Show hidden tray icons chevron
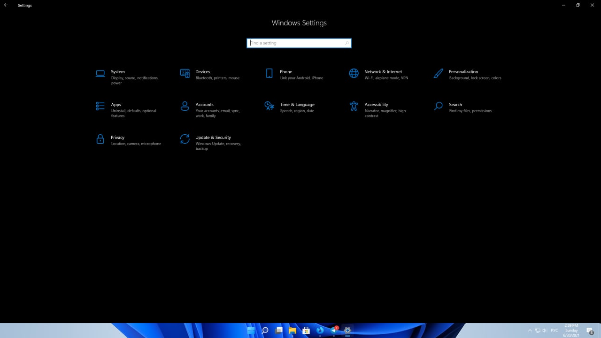601x338 pixels. coord(530,330)
